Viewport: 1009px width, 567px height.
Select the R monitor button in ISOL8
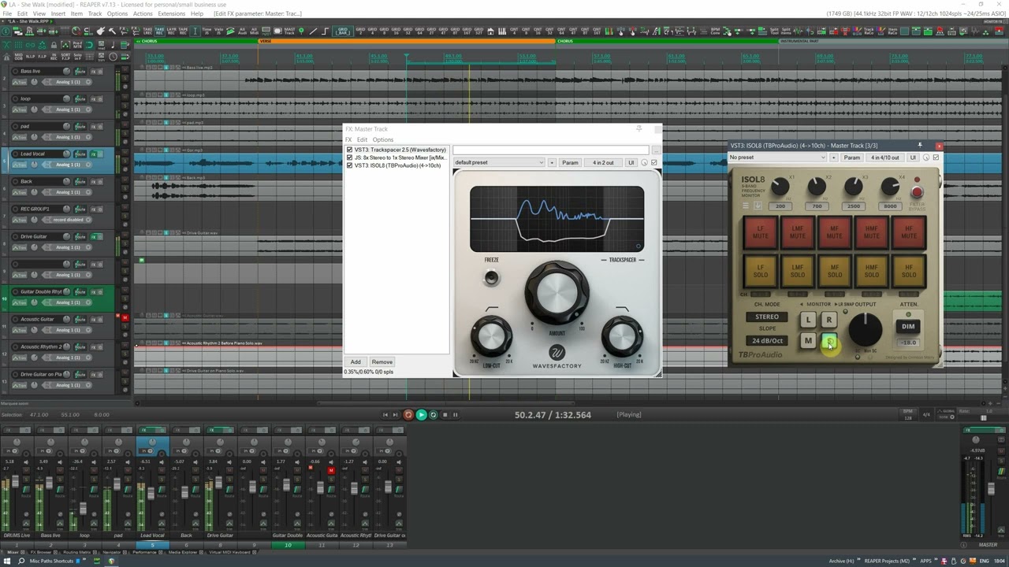(828, 320)
